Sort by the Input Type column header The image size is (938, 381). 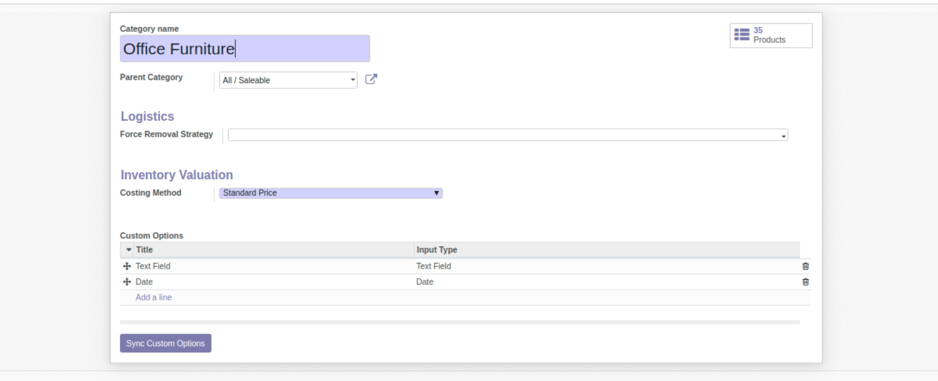coord(437,250)
